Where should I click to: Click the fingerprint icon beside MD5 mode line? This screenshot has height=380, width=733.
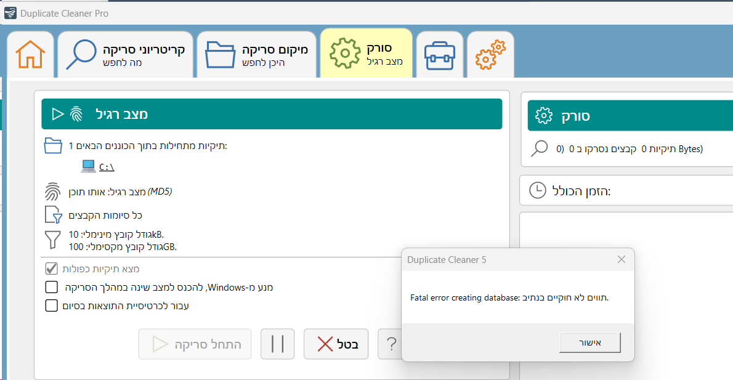[53, 192]
